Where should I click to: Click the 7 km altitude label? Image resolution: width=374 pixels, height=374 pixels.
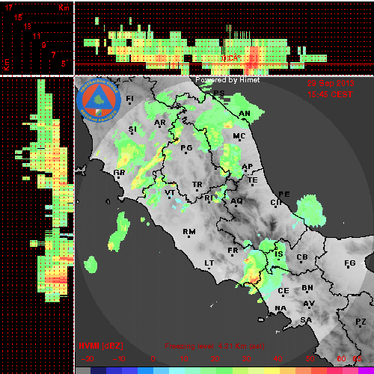53,55
